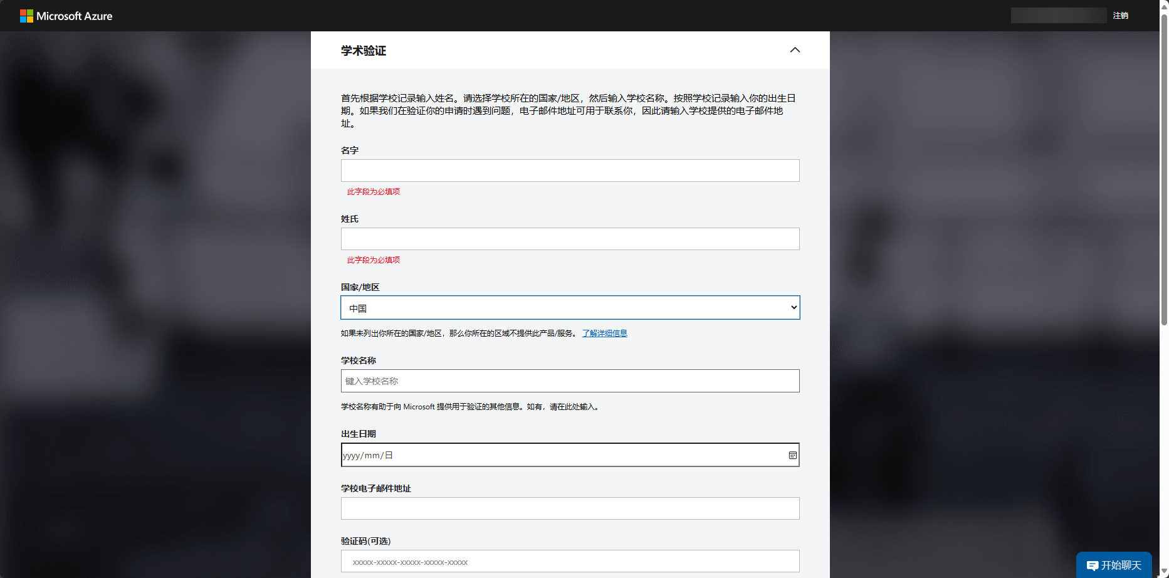Image resolution: width=1169 pixels, height=578 pixels.
Task: Click the 学校电子邮件地址 input field
Action: 570,508
